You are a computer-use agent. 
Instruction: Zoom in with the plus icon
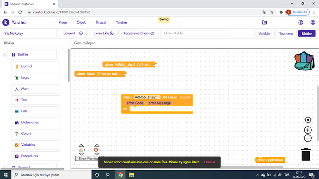pos(308,130)
